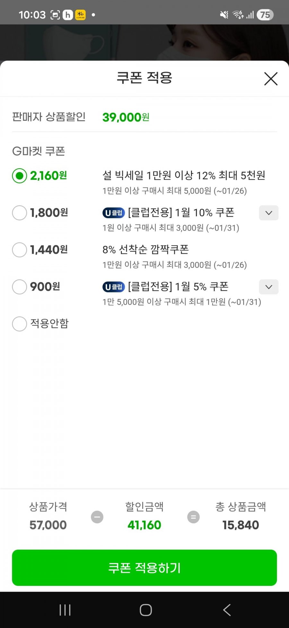Tap the dimmed product image behind sheet
The width and height of the screenshot is (289, 628).
coord(144,43)
